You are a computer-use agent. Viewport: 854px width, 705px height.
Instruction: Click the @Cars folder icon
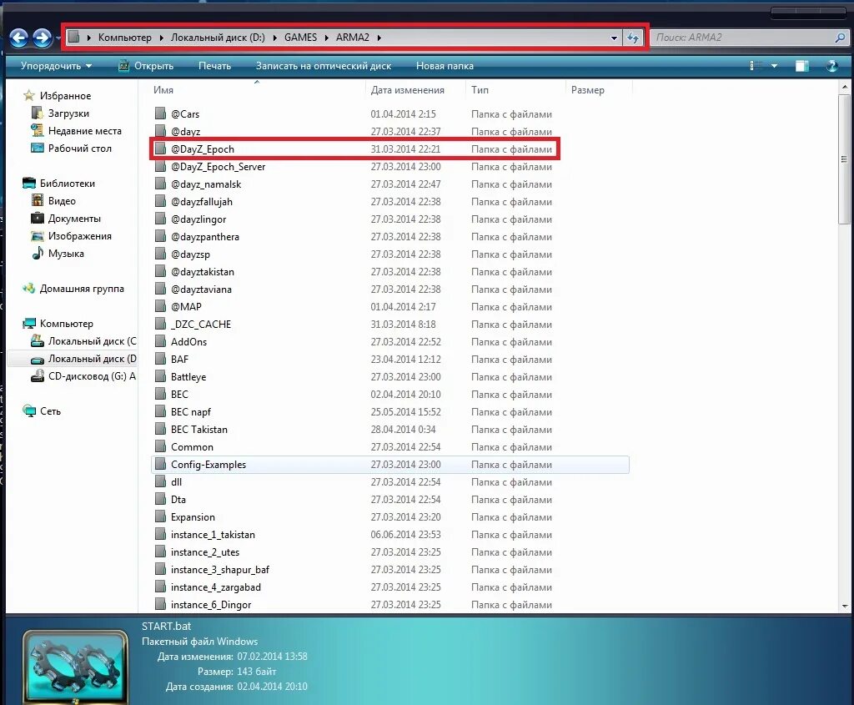click(x=160, y=113)
